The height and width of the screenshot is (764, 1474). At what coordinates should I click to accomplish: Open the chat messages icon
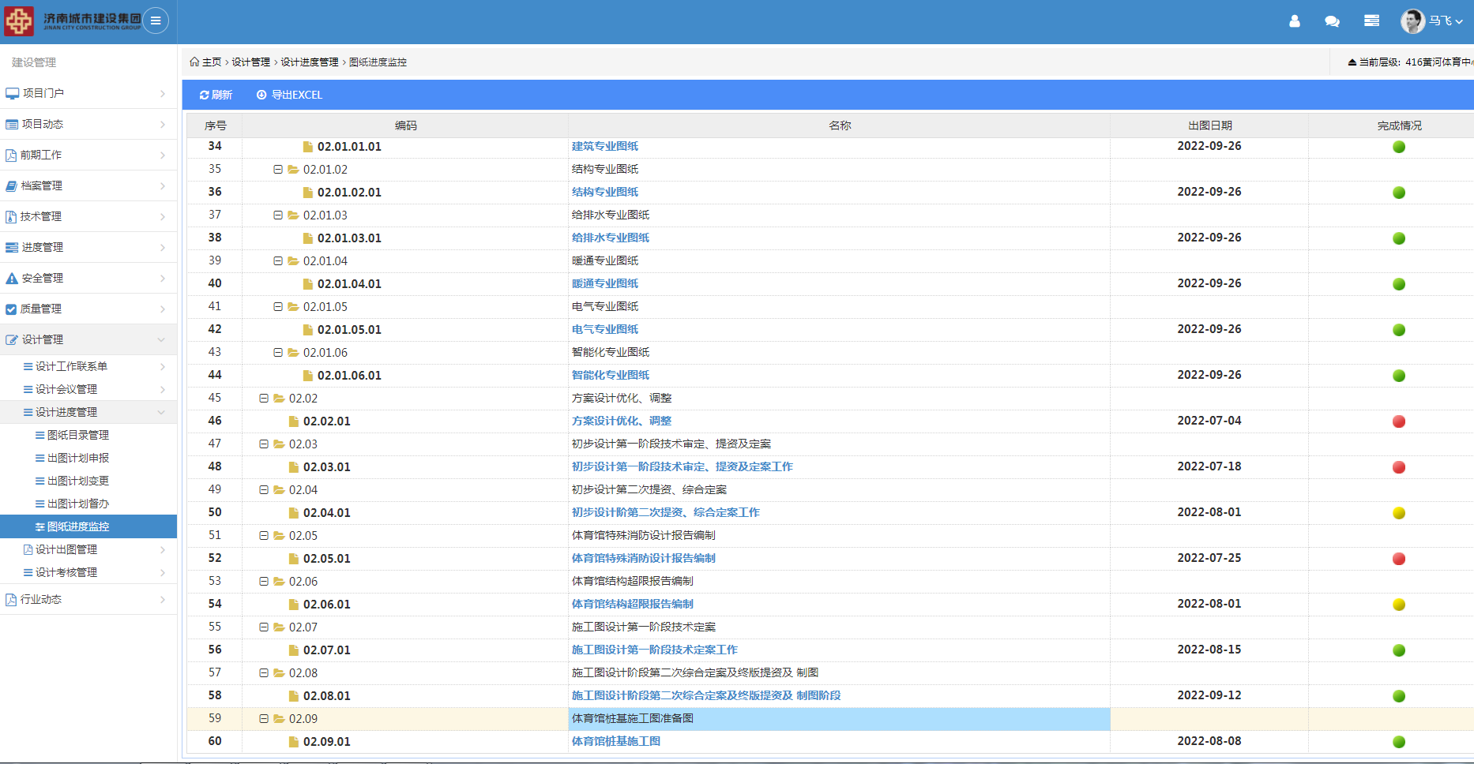click(x=1332, y=21)
